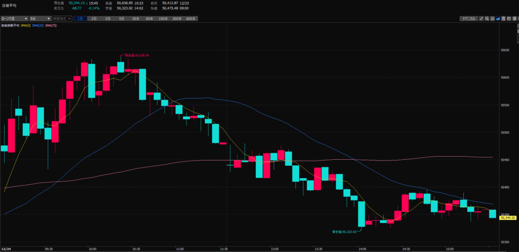519x252 pixels.
Task: Click the yellow SMA(5) legend label
Action: coord(25,25)
